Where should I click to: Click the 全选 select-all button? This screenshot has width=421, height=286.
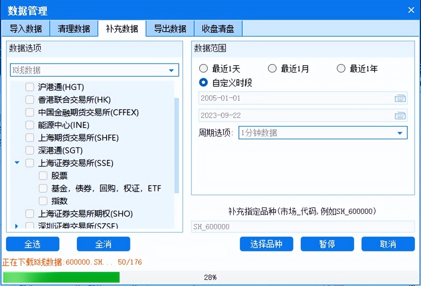tap(32, 244)
